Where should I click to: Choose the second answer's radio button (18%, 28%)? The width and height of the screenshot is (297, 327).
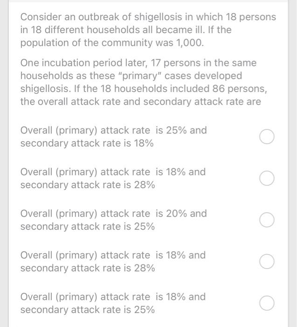(267, 178)
